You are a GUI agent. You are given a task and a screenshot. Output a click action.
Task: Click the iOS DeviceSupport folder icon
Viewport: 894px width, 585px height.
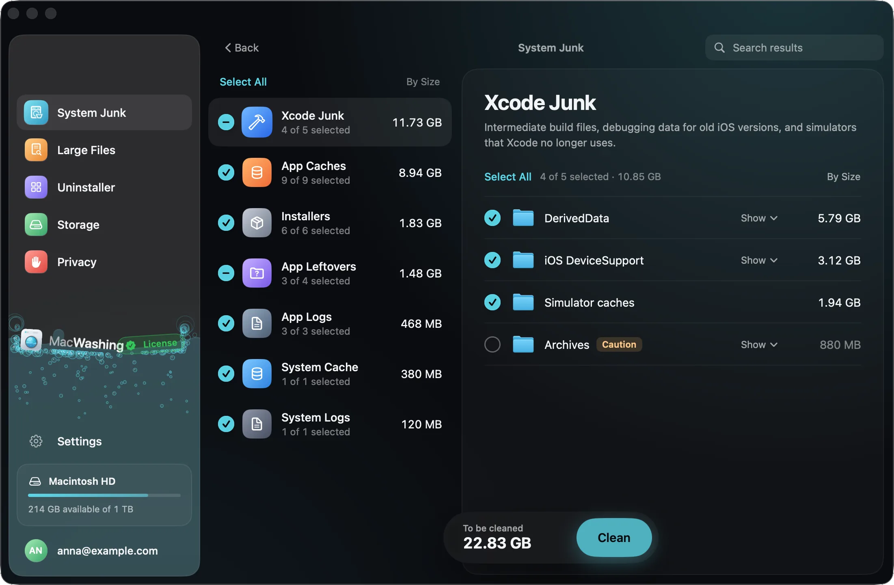[523, 260]
